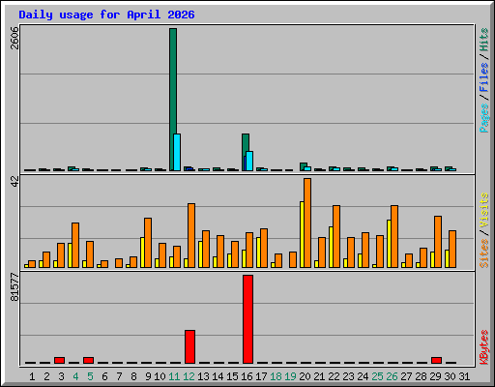
Task: Click the x-axis day label 1
Action: (x=32, y=376)
